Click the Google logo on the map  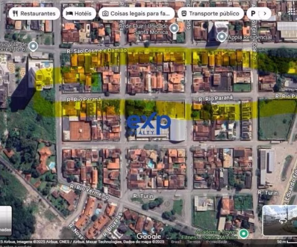pyautogui.click(x=148, y=237)
